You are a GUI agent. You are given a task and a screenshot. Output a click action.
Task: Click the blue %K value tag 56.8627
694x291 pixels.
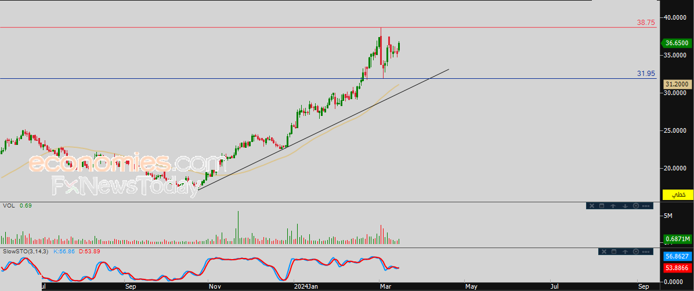click(677, 256)
